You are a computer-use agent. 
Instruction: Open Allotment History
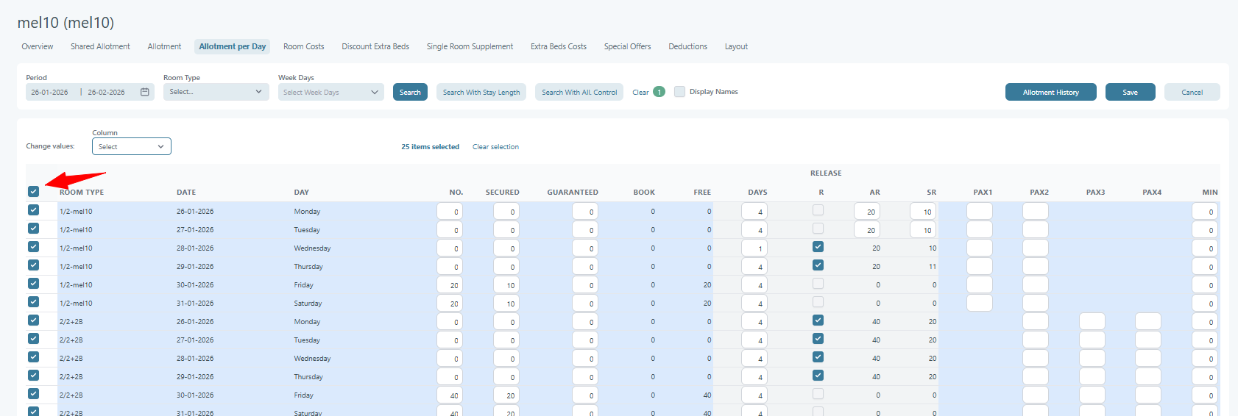coord(1050,92)
